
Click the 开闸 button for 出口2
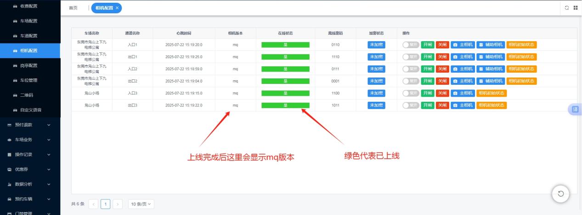(x=428, y=81)
